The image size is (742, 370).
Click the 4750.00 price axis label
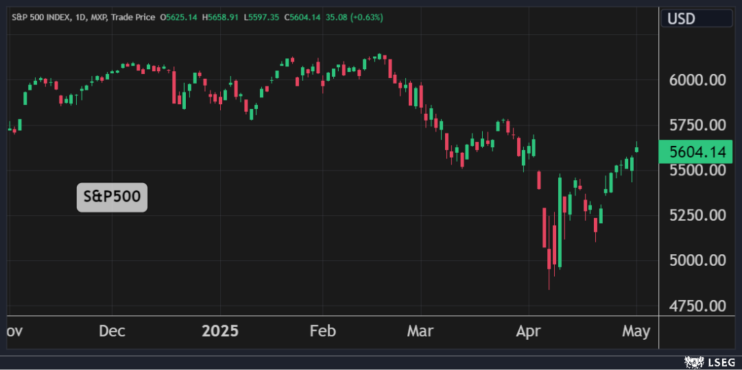click(x=697, y=306)
